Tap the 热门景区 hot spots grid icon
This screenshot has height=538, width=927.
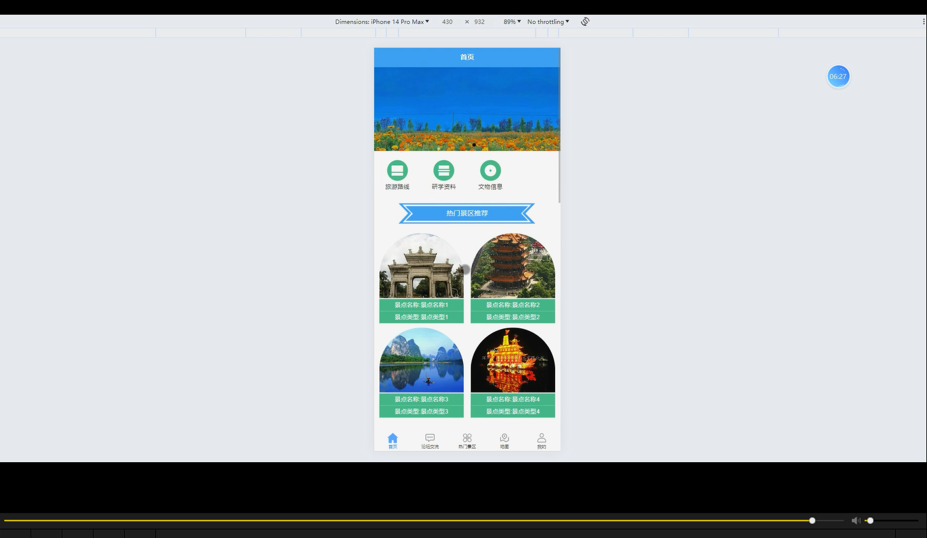pos(467,437)
